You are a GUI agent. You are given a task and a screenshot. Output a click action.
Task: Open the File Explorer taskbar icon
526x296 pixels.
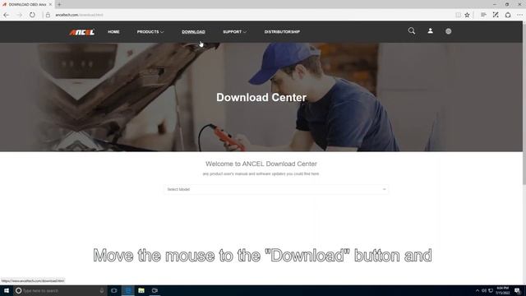(141, 290)
